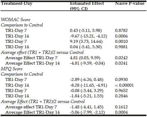Click the Naive P-value column header
Viewport: 147px width, 117px height.
130,3
